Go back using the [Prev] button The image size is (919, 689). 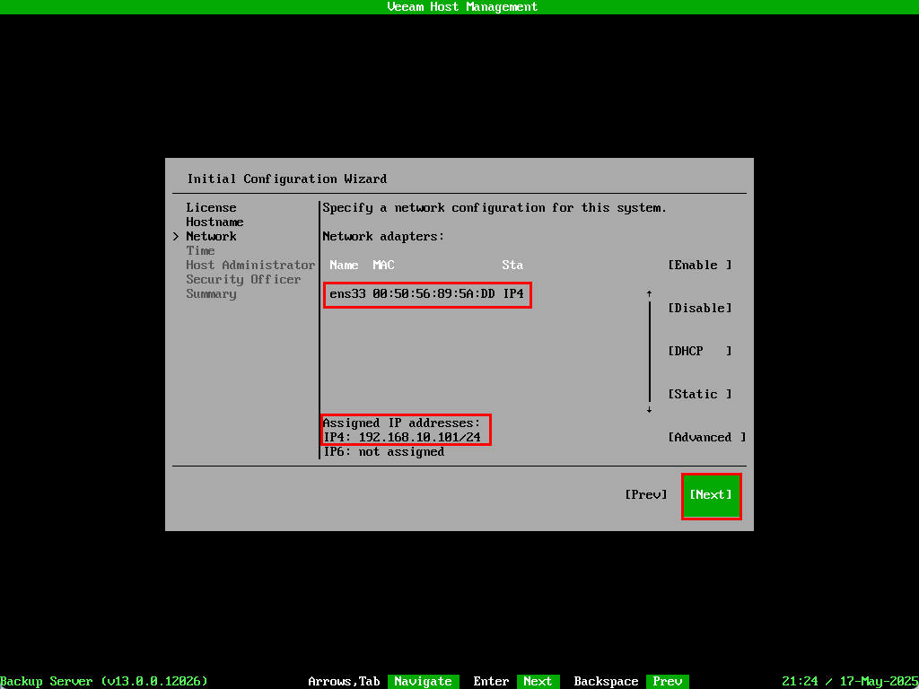[645, 495]
